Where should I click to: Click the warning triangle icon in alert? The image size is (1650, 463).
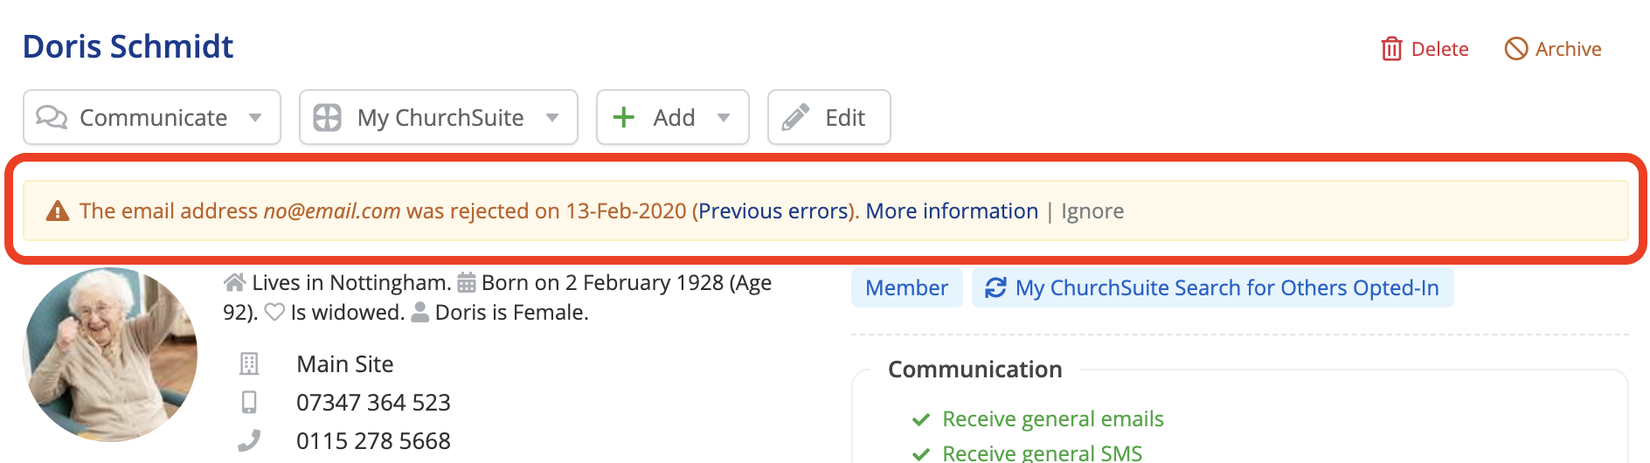pos(58,211)
